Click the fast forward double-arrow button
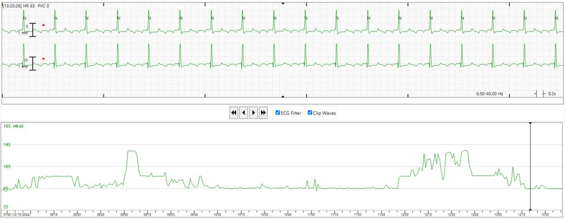 tap(263, 113)
